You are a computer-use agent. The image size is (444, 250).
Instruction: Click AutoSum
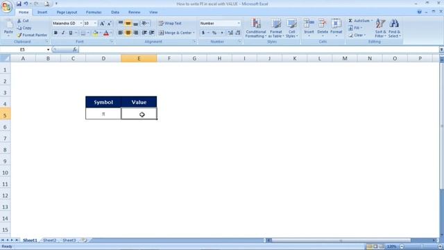tap(359, 21)
